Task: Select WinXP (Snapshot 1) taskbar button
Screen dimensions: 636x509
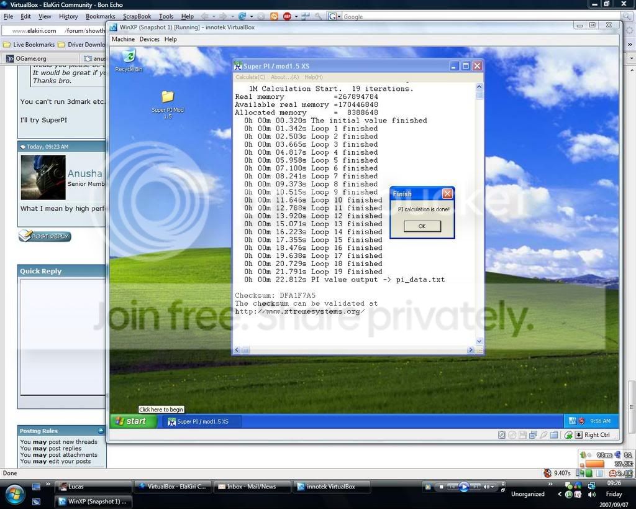Action: [x=93, y=502]
